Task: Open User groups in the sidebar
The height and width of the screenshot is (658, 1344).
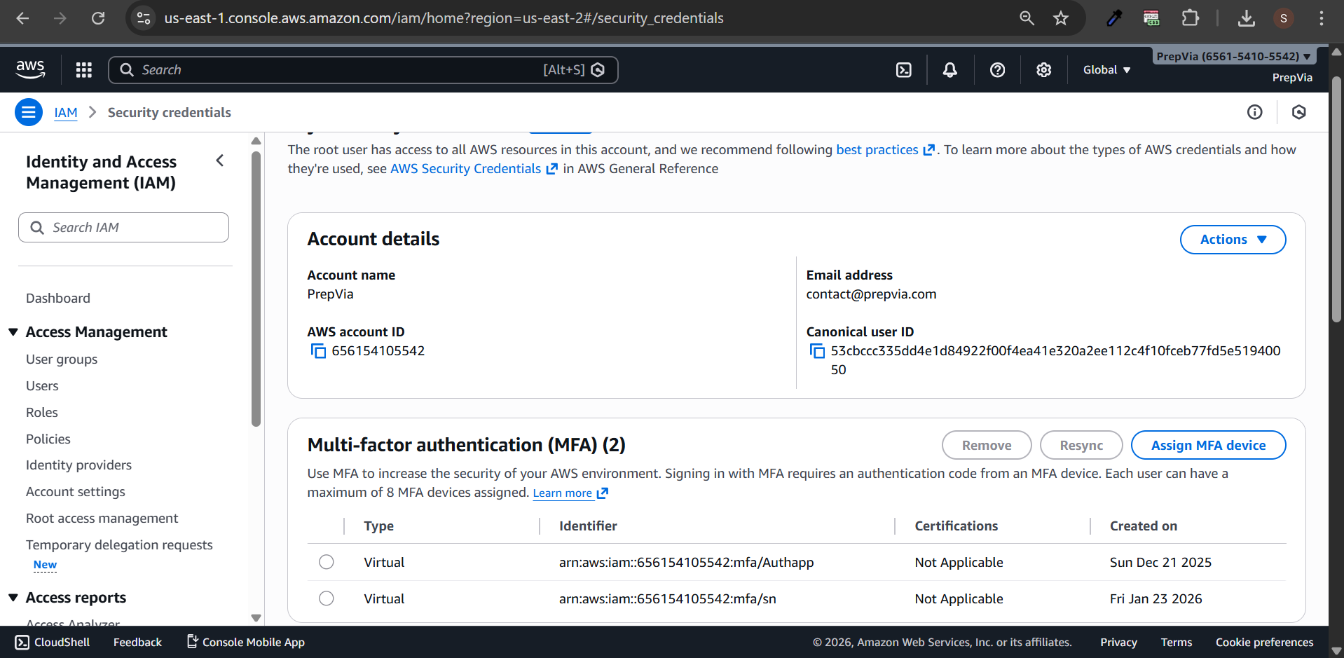Action: point(62,359)
